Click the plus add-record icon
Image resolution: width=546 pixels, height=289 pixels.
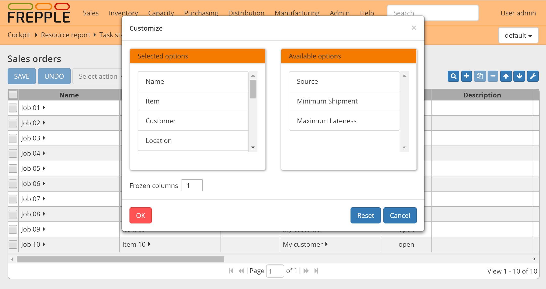coord(467,76)
